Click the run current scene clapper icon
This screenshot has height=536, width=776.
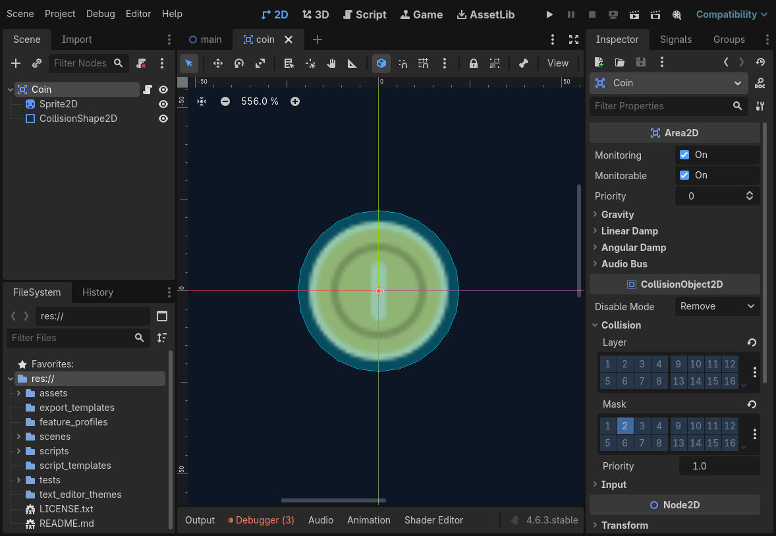coord(634,14)
